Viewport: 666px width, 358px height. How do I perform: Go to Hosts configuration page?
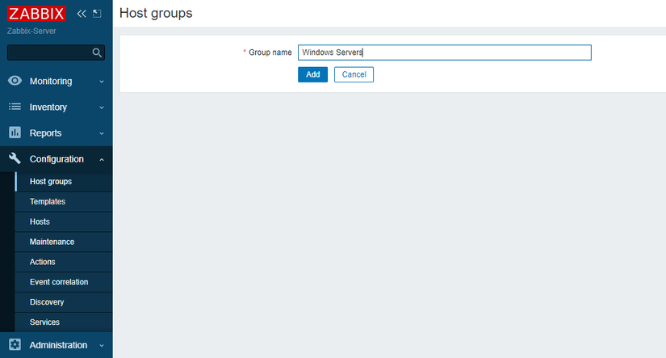click(x=40, y=221)
